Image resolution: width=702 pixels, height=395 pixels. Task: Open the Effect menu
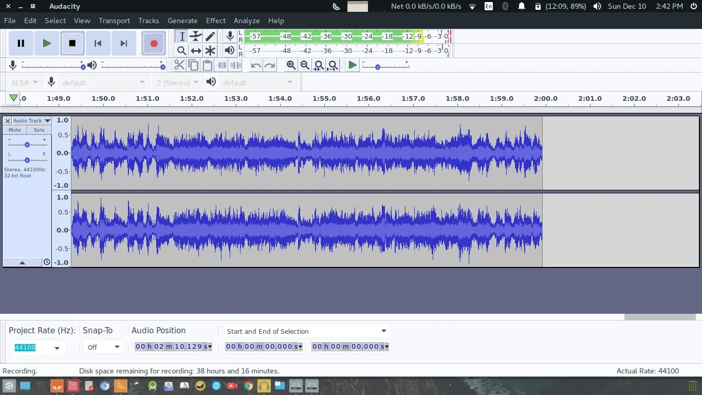pyautogui.click(x=216, y=21)
